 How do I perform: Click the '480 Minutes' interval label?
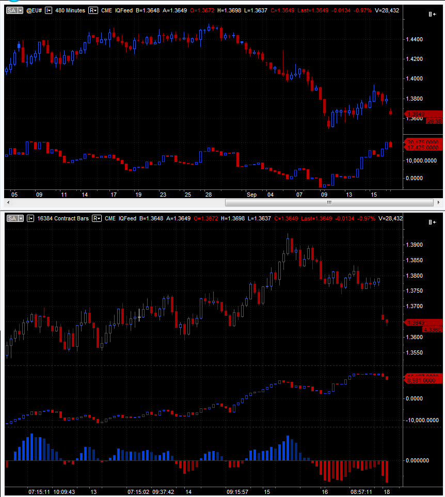point(70,10)
